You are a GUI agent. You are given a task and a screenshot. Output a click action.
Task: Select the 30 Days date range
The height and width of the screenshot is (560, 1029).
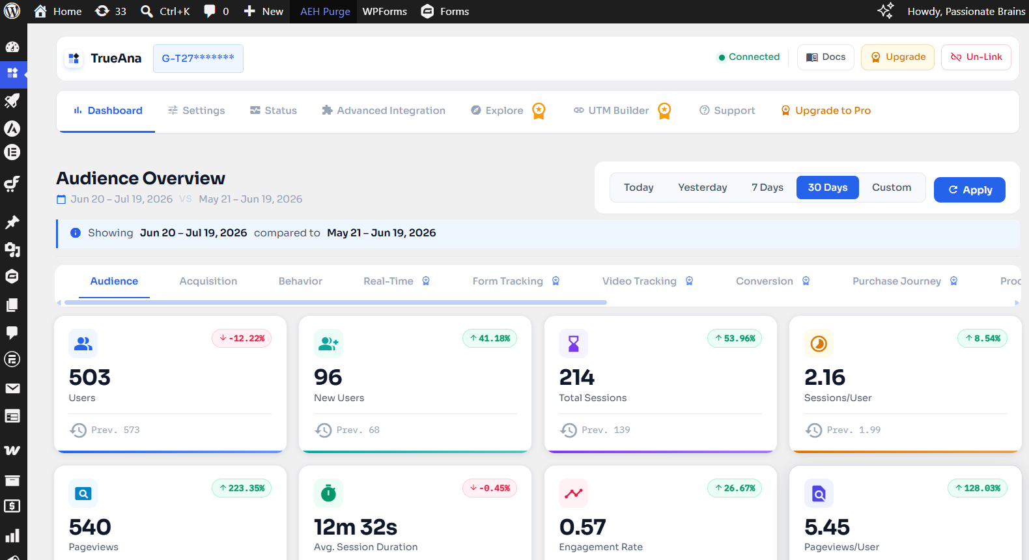point(828,188)
